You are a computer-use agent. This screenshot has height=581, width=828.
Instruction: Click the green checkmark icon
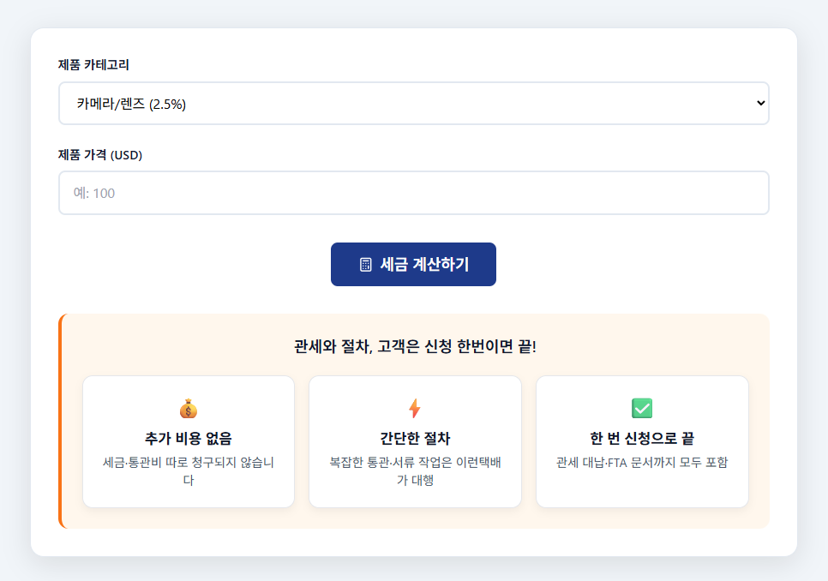(x=642, y=409)
